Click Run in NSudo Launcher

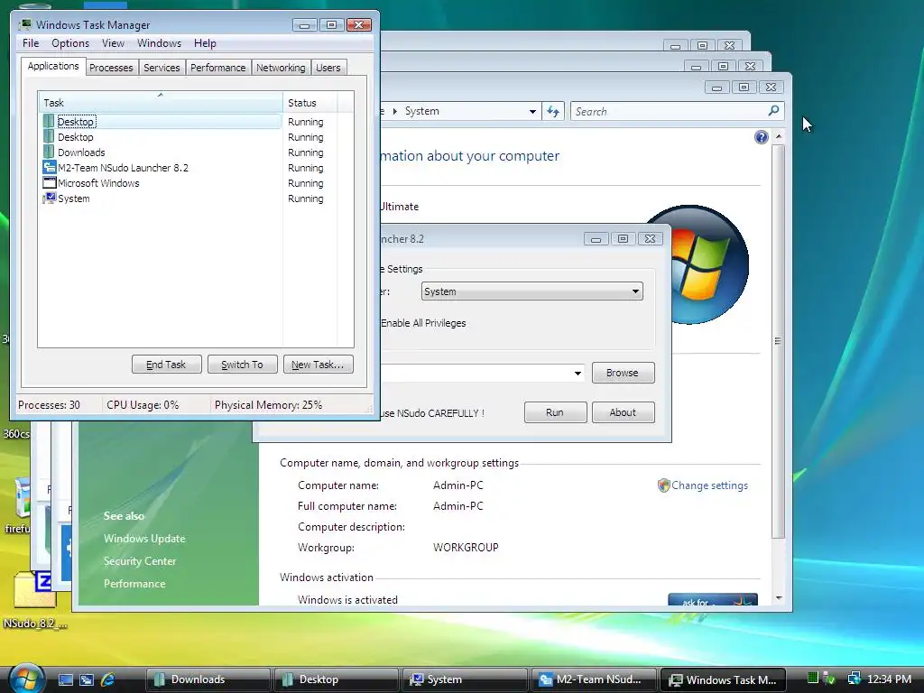555,412
